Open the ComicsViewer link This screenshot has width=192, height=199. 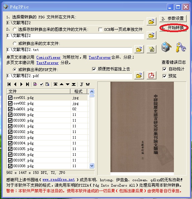pos(48,57)
